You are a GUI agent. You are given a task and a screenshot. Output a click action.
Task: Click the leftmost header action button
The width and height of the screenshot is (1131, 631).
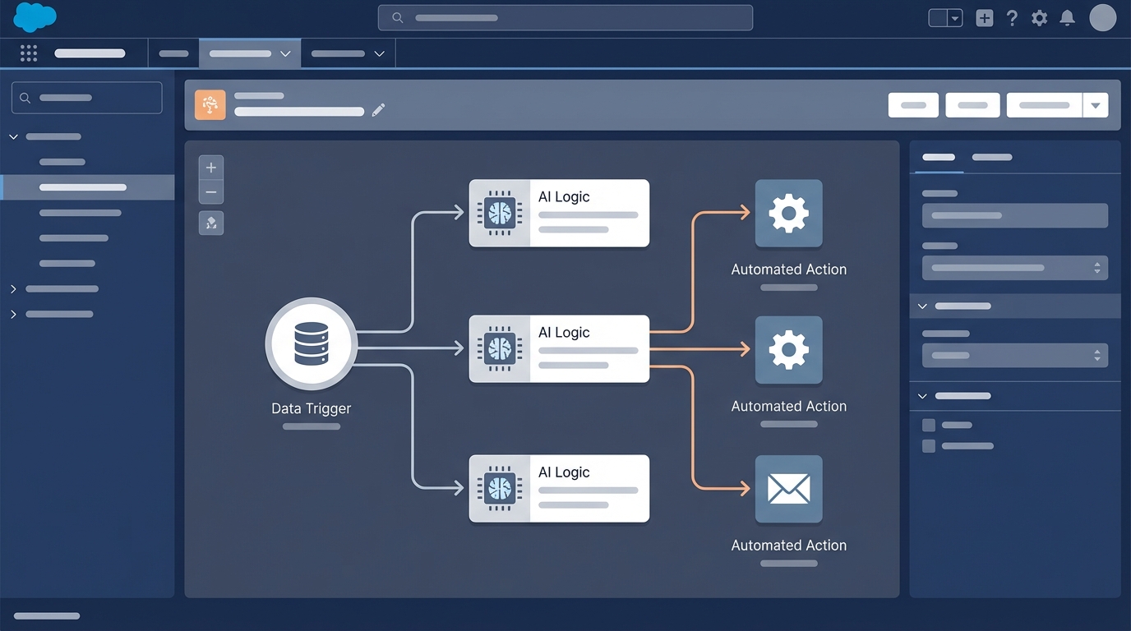pos(913,105)
